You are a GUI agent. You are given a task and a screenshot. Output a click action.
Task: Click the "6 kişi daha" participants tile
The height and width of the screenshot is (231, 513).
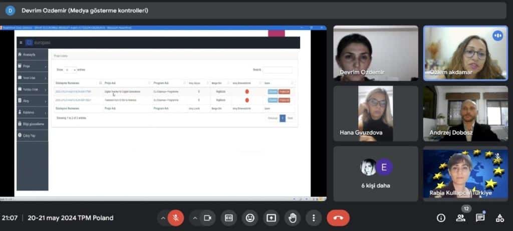375,173
